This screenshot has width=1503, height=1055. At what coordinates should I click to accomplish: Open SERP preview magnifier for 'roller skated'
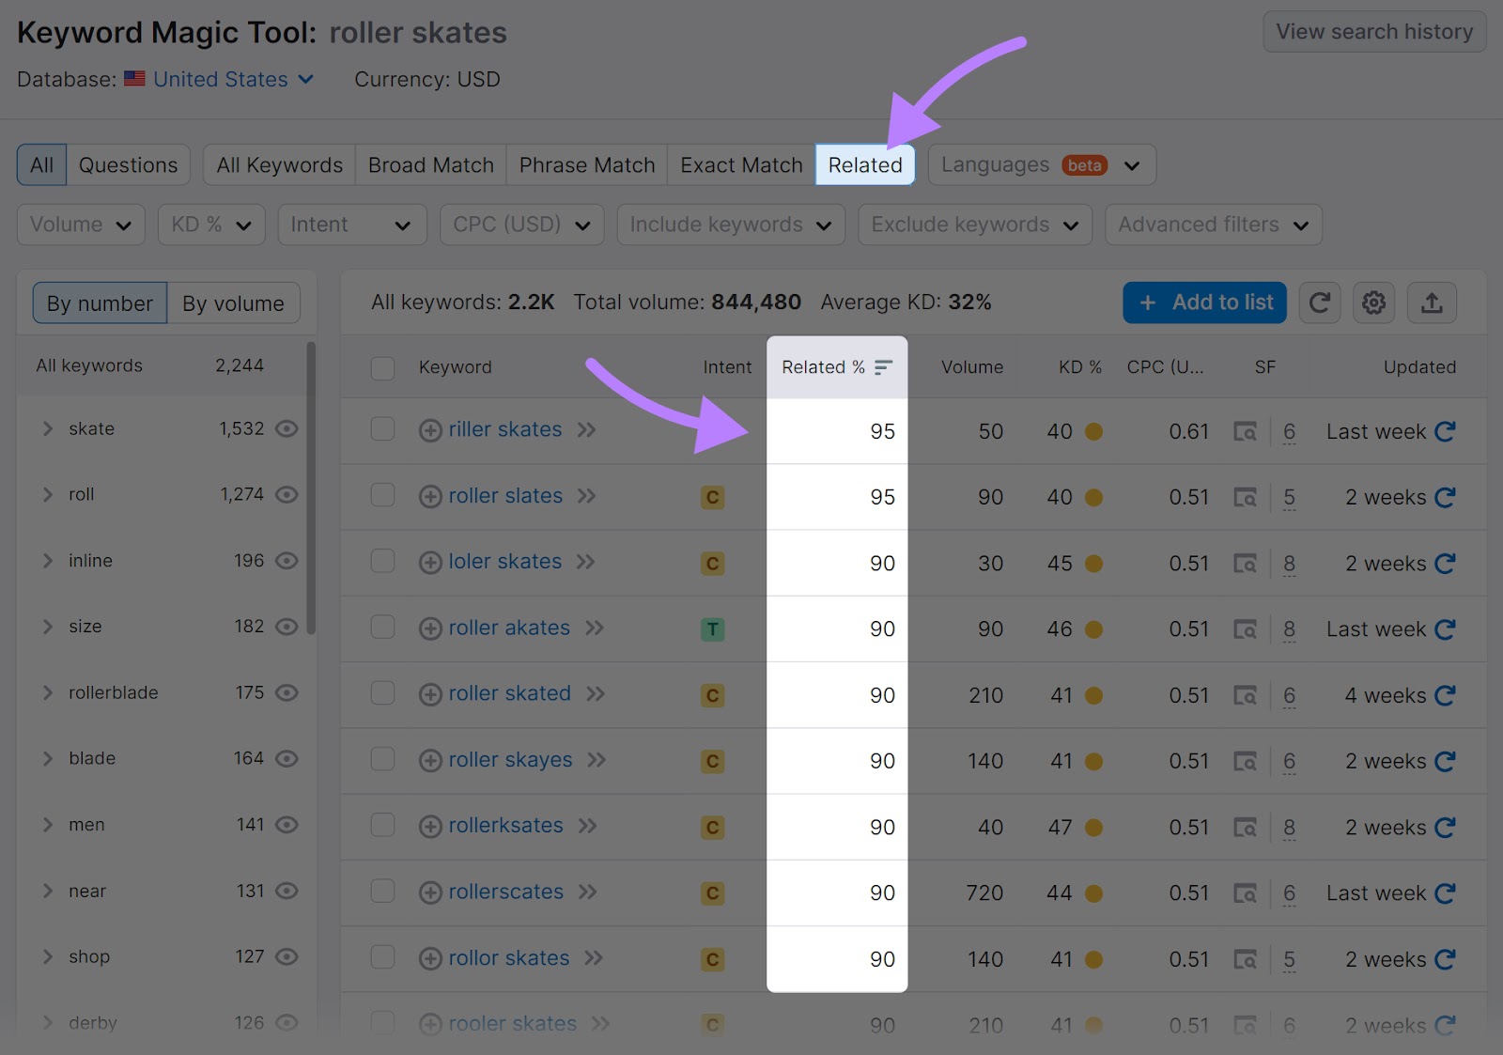(x=1247, y=695)
